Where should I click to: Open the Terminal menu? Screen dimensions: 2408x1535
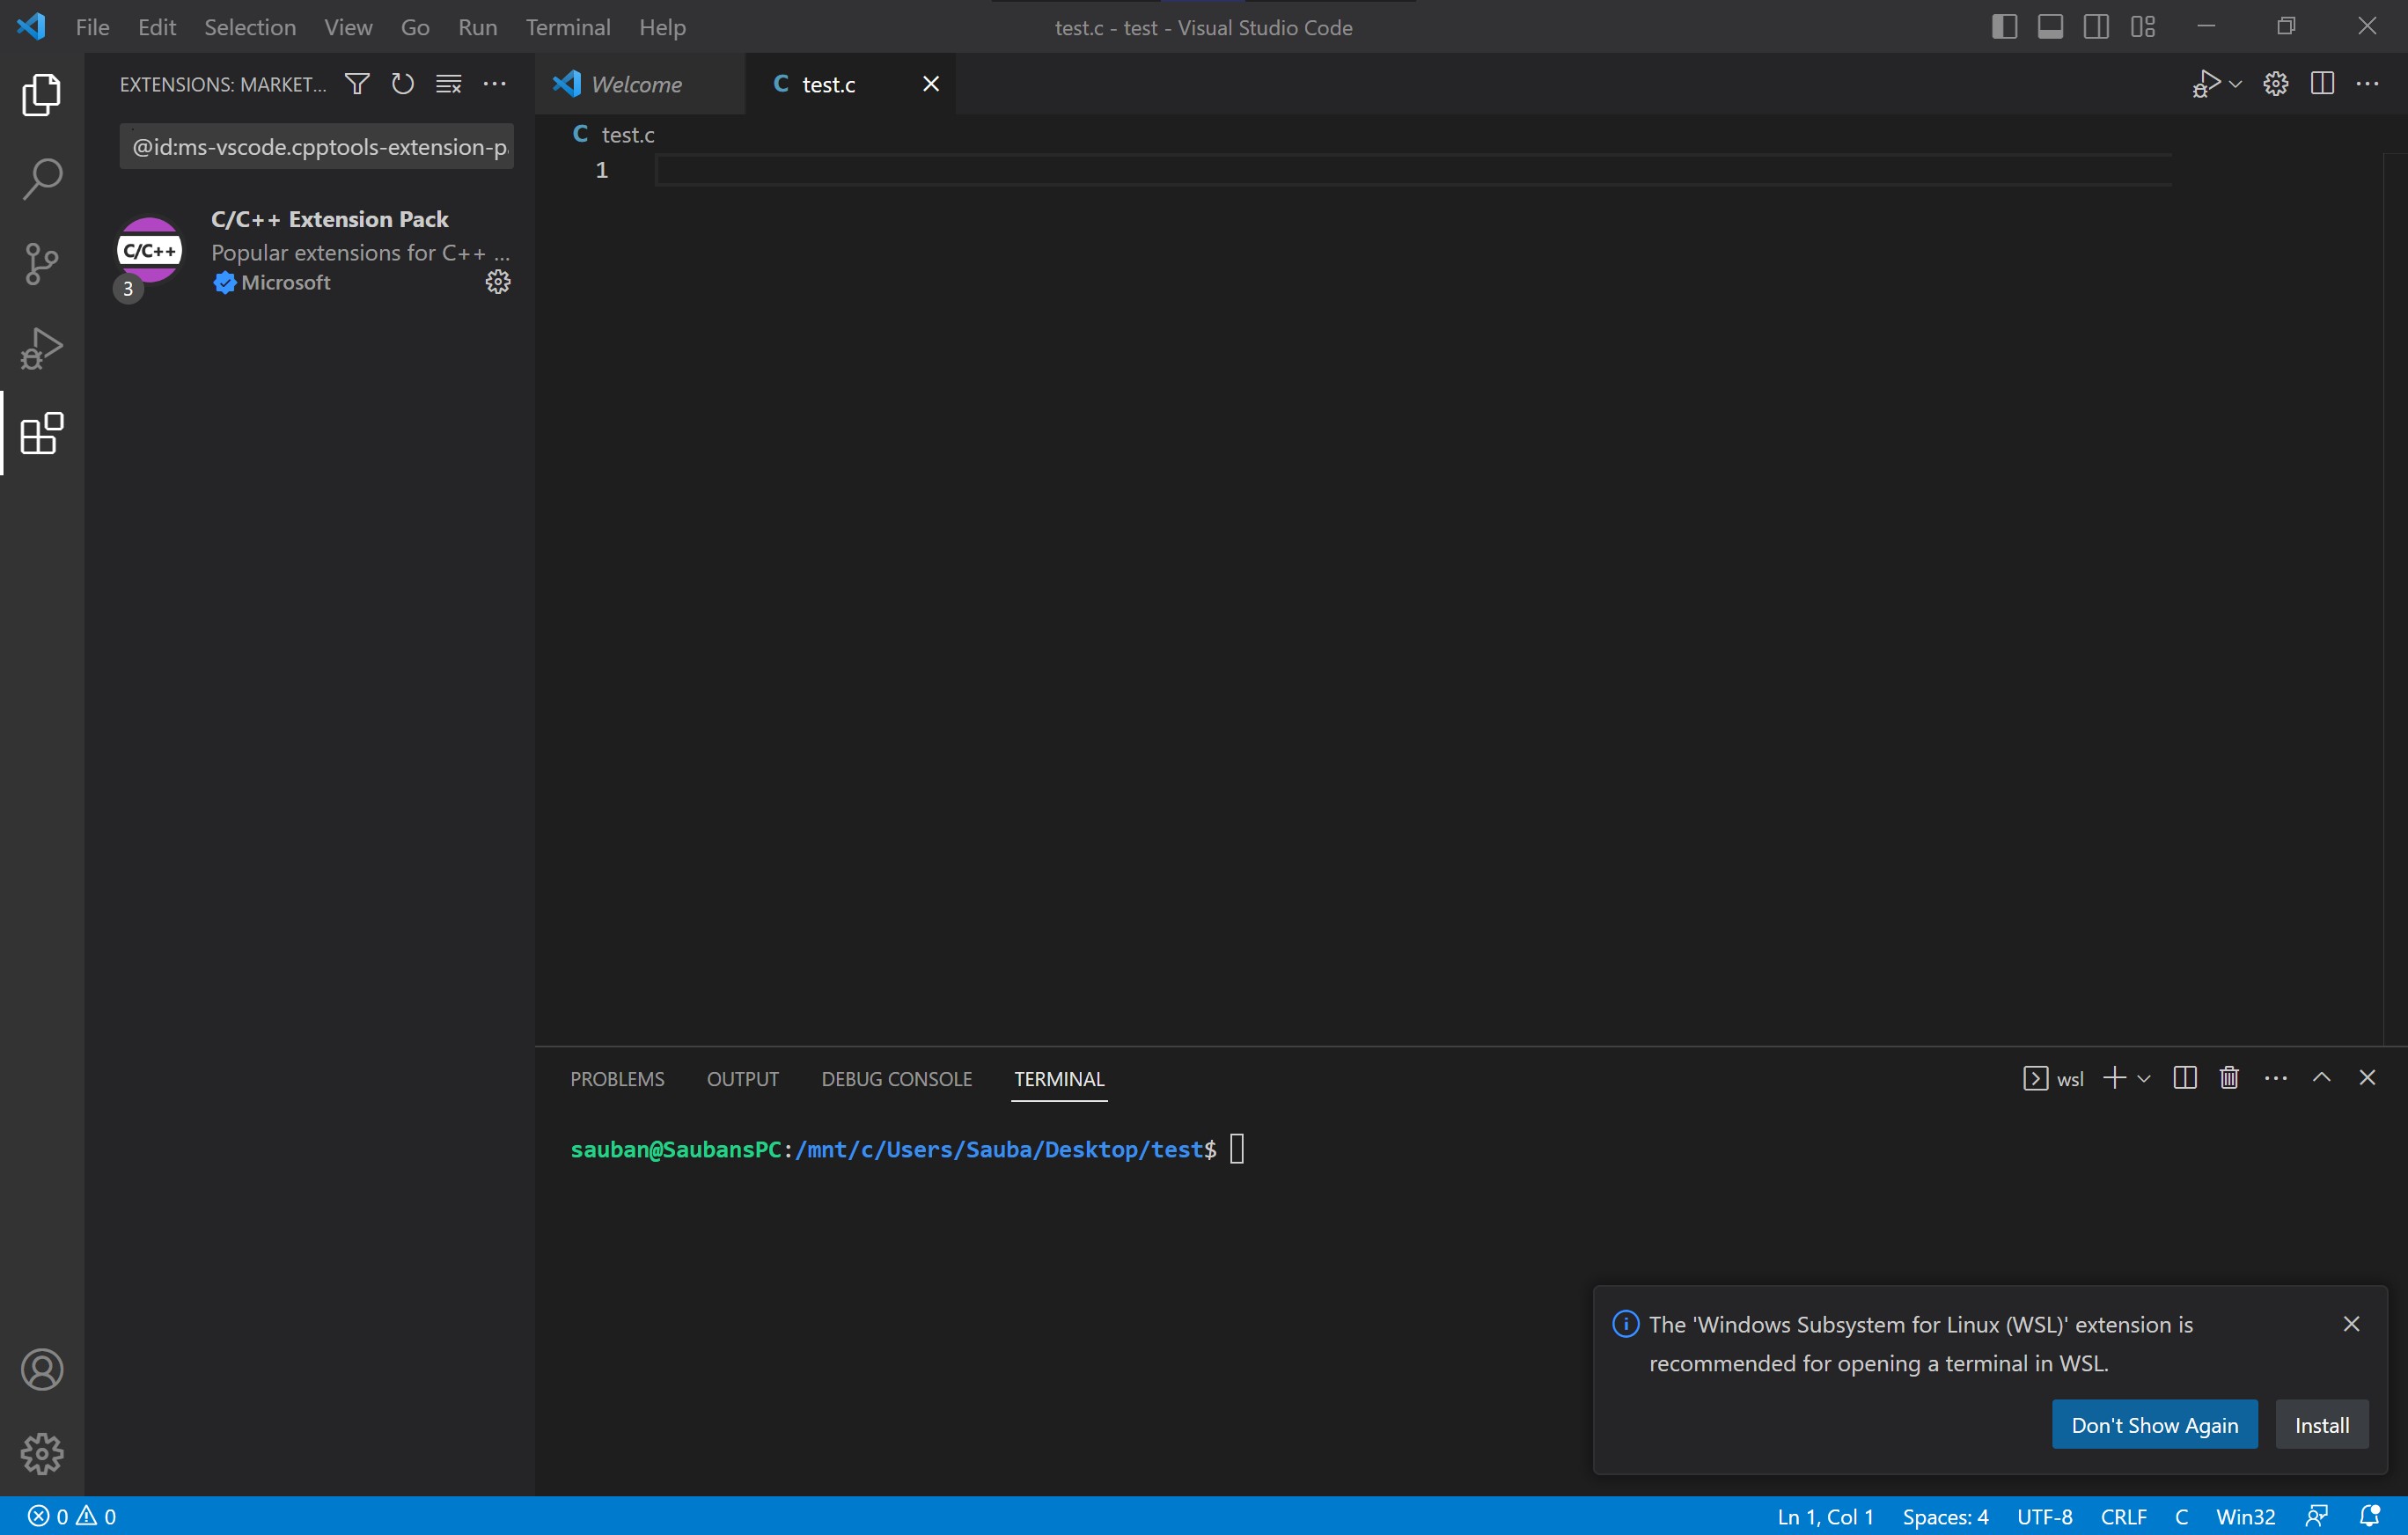point(568,27)
